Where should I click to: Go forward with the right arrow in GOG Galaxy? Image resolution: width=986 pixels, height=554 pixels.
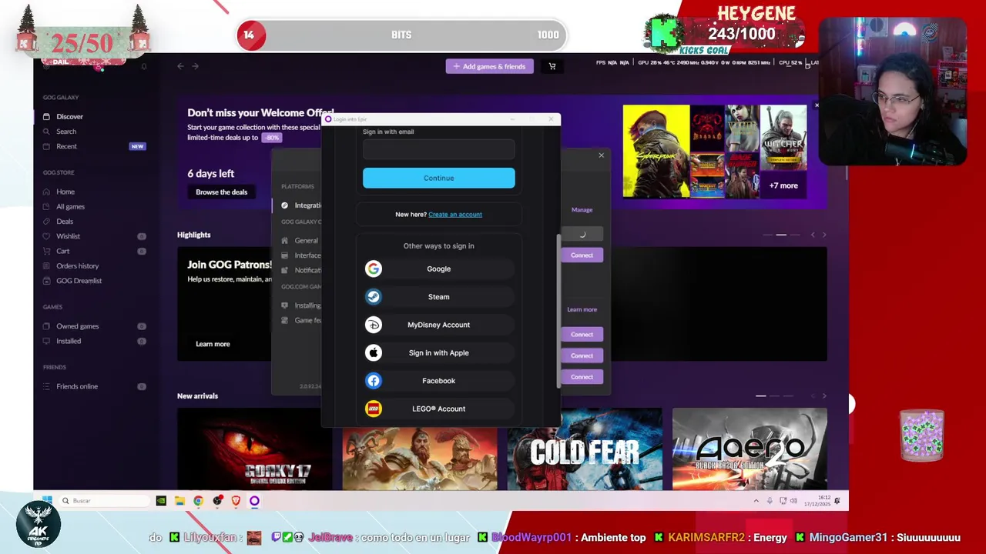[x=195, y=66]
